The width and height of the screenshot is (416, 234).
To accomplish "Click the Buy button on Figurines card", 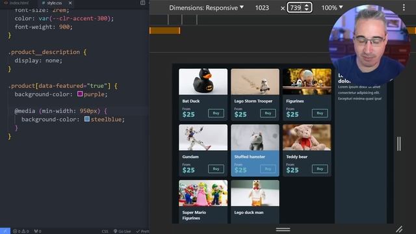I will click(x=320, y=113).
